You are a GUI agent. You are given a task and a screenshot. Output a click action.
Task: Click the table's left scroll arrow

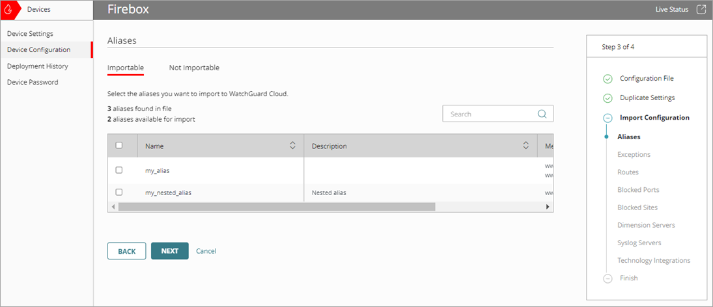tap(112, 207)
